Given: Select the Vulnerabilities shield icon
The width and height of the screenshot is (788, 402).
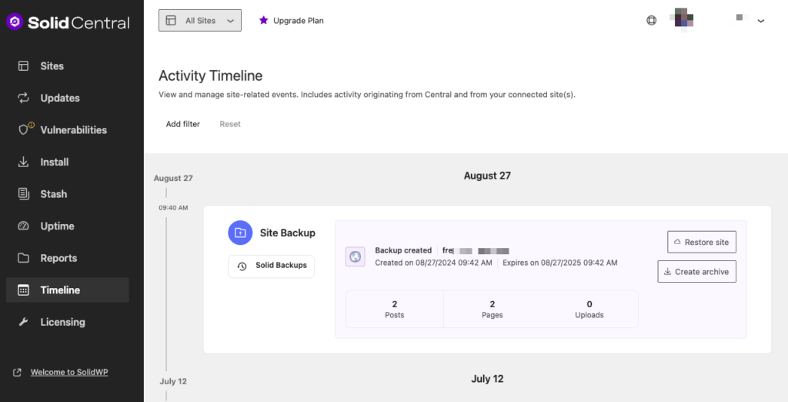Looking at the screenshot, I should (24, 129).
